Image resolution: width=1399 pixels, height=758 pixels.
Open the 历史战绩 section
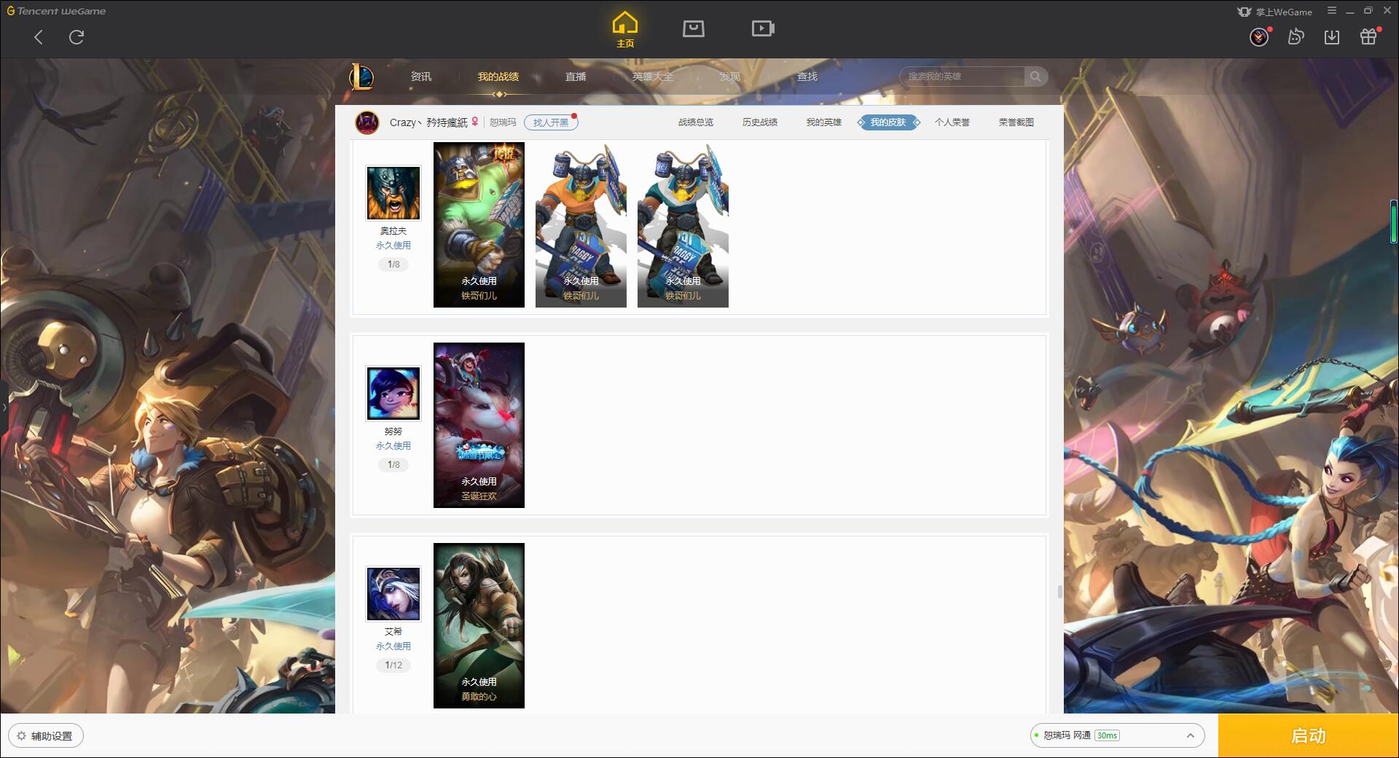point(760,122)
